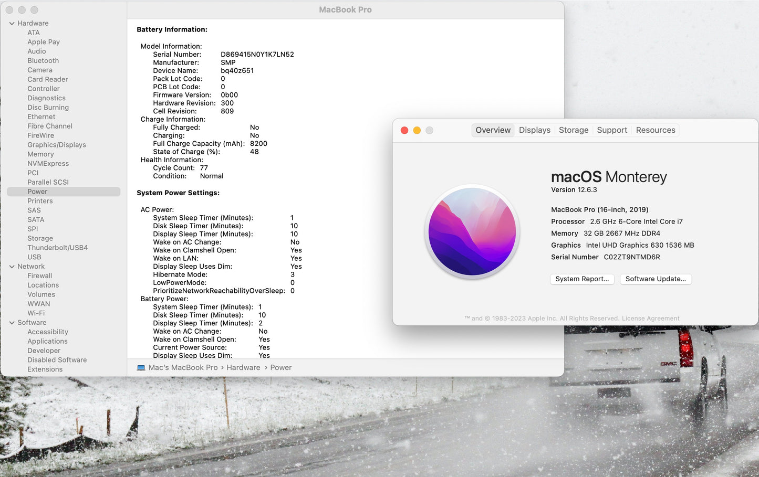This screenshot has width=759, height=477.
Task: Choose Graphics/Displays in the sidebar
Action: click(x=57, y=145)
